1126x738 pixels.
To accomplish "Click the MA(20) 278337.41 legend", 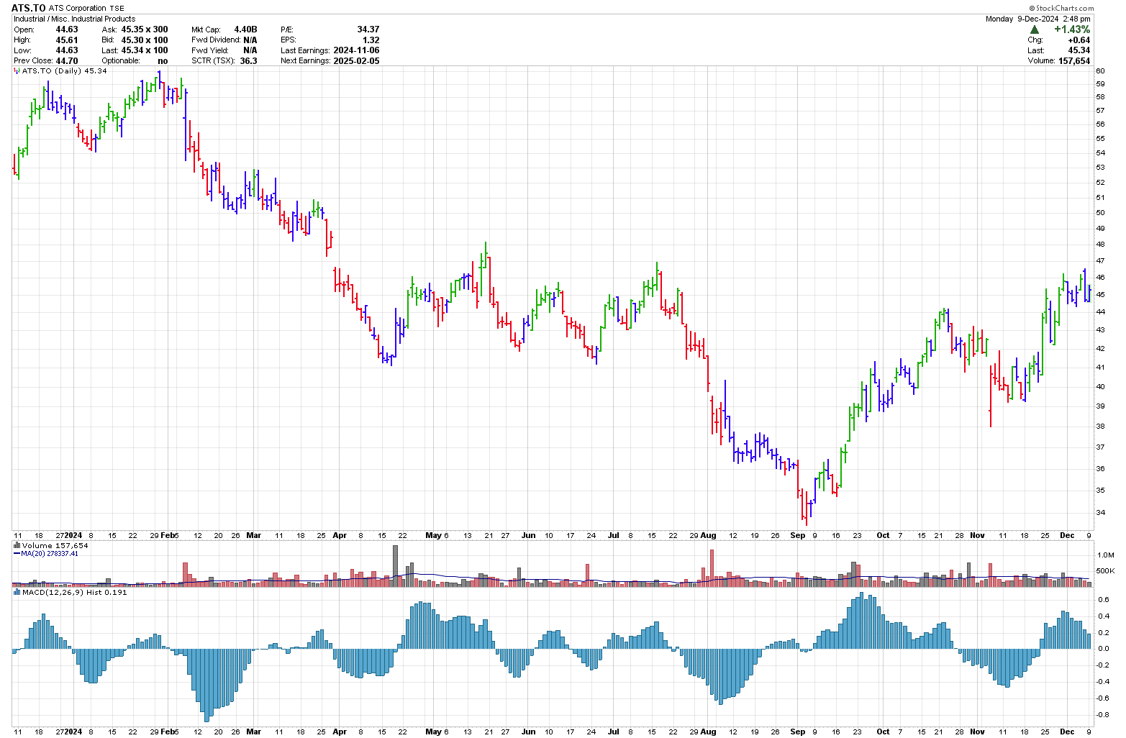I will tap(50, 554).
